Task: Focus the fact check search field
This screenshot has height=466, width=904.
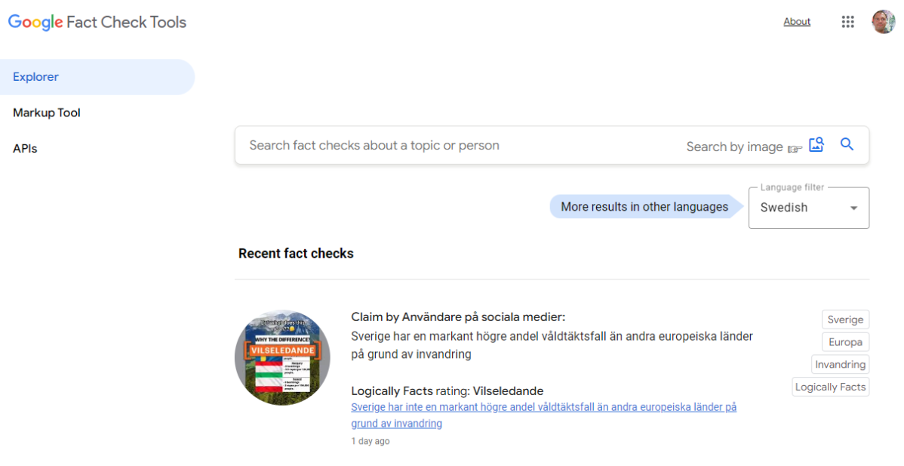Action: tap(453, 146)
